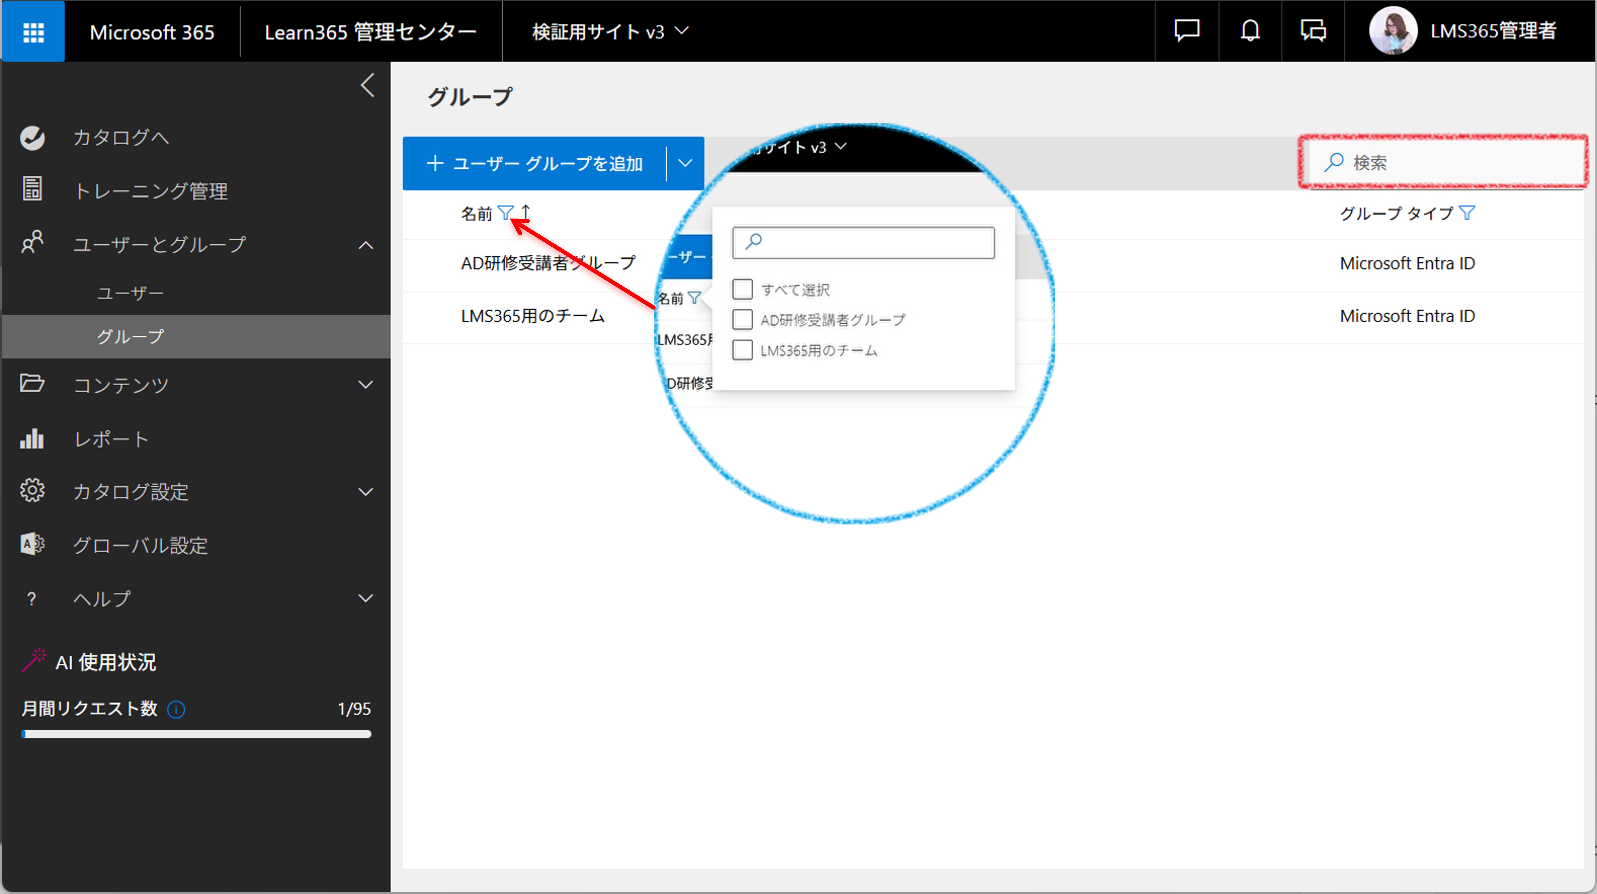The height and width of the screenshot is (894, 1597).
Task: Select グループ in the sidebar
Action: point(196,337)
